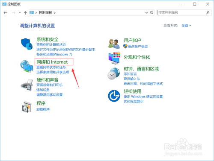Click the Appearance and Personalization monitor icon
The height and width of the screenshot is (161, 214).
114,58
